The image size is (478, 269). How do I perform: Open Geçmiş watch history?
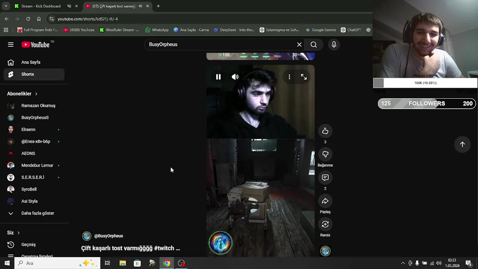click(34, 245)
